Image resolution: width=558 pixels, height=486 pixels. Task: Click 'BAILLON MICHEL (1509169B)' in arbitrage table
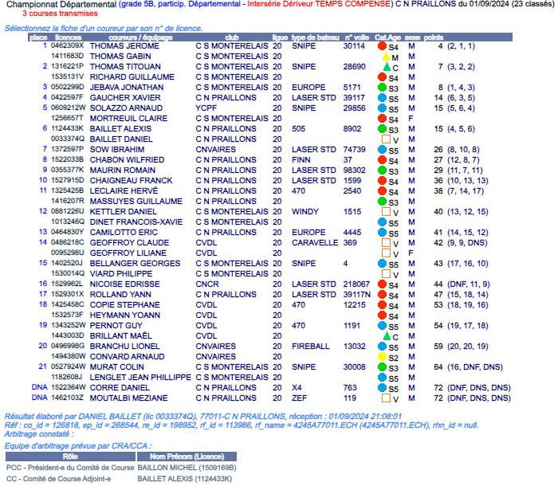coord(187,468)
